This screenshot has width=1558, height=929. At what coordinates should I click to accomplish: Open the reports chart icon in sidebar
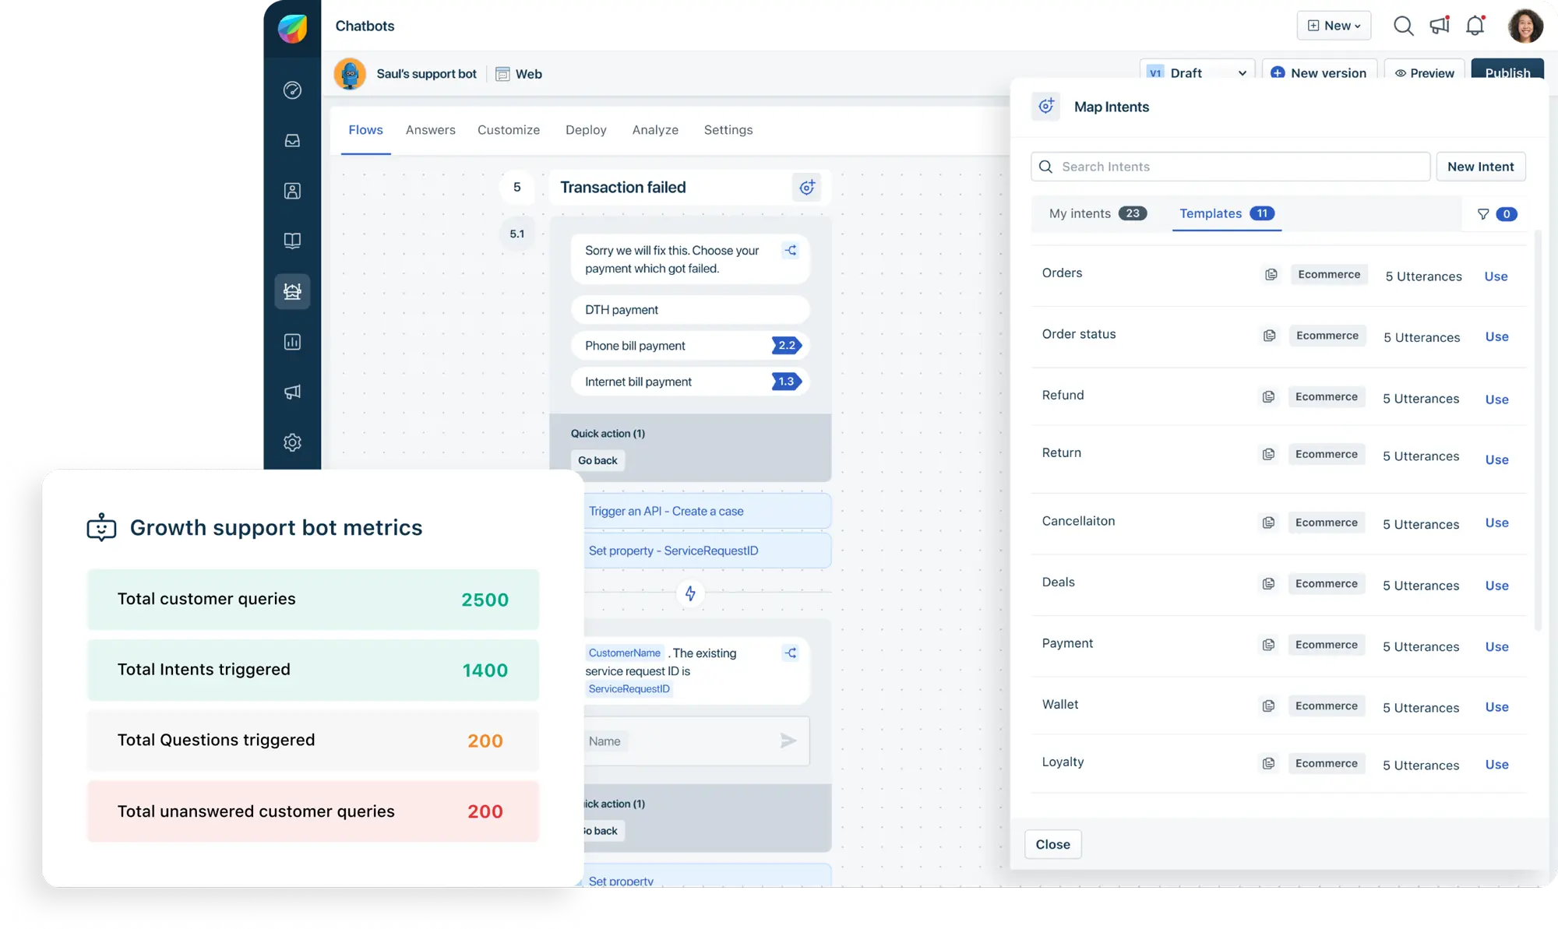click(x=292, y=342)
